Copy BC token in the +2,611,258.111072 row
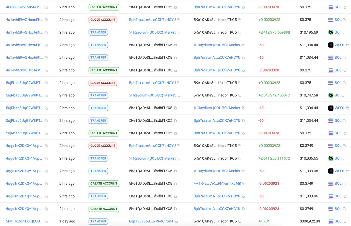Screen dimensions: 351x226 [x=342, y=159]
